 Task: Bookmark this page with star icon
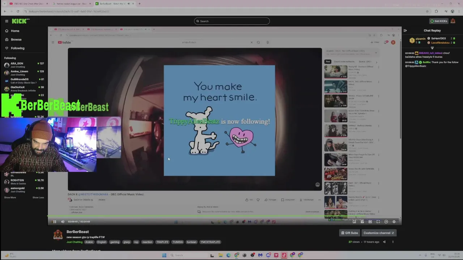[427, 11]
